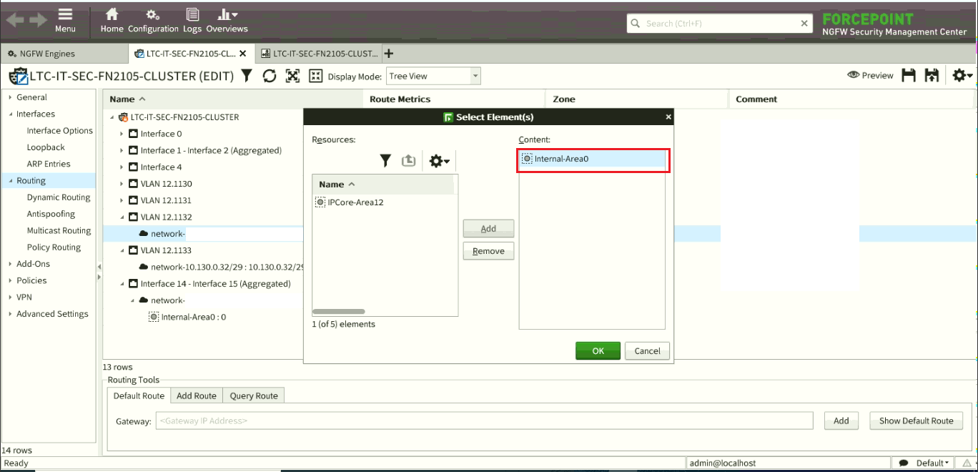Switch to the Add Route tab
Screen dimensions: 978x472
196,395
